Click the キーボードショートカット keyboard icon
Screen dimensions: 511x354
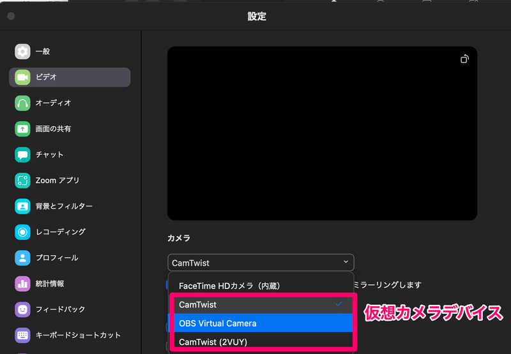point(22,335)
